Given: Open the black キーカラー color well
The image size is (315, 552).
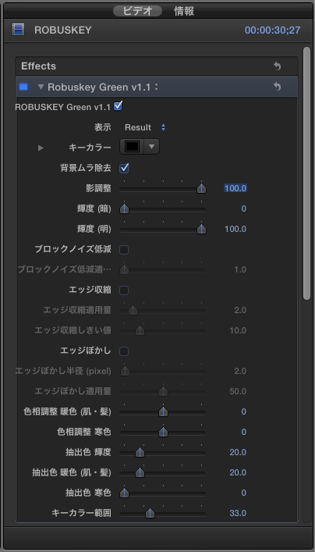Looking at the screenshot, I should (x=132, y=147).
